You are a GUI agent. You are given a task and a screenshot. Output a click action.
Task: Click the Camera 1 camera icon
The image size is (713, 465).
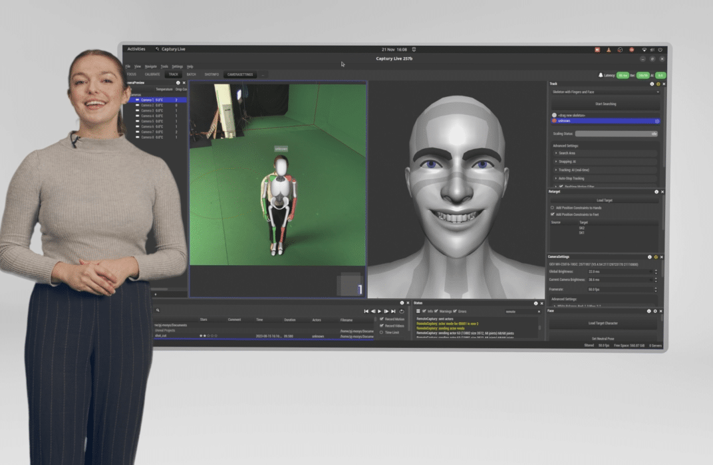[x=137, y=100]
